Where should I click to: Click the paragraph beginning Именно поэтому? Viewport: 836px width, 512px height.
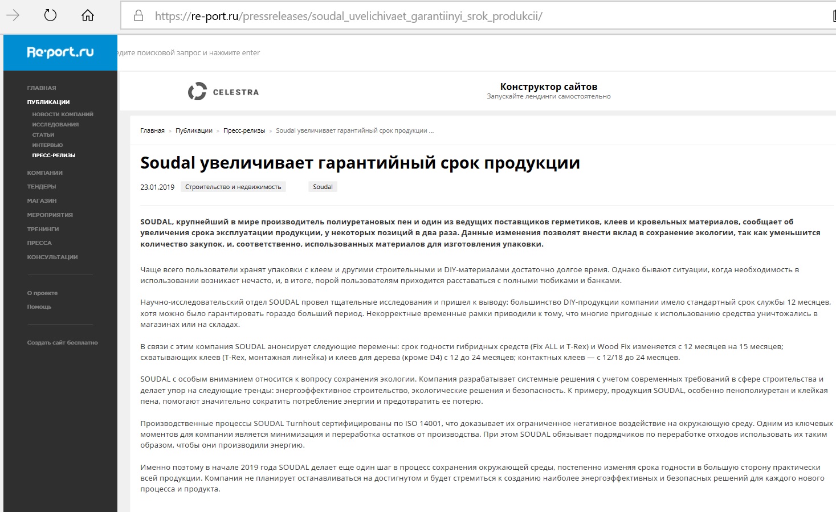[x=483, y=478]
